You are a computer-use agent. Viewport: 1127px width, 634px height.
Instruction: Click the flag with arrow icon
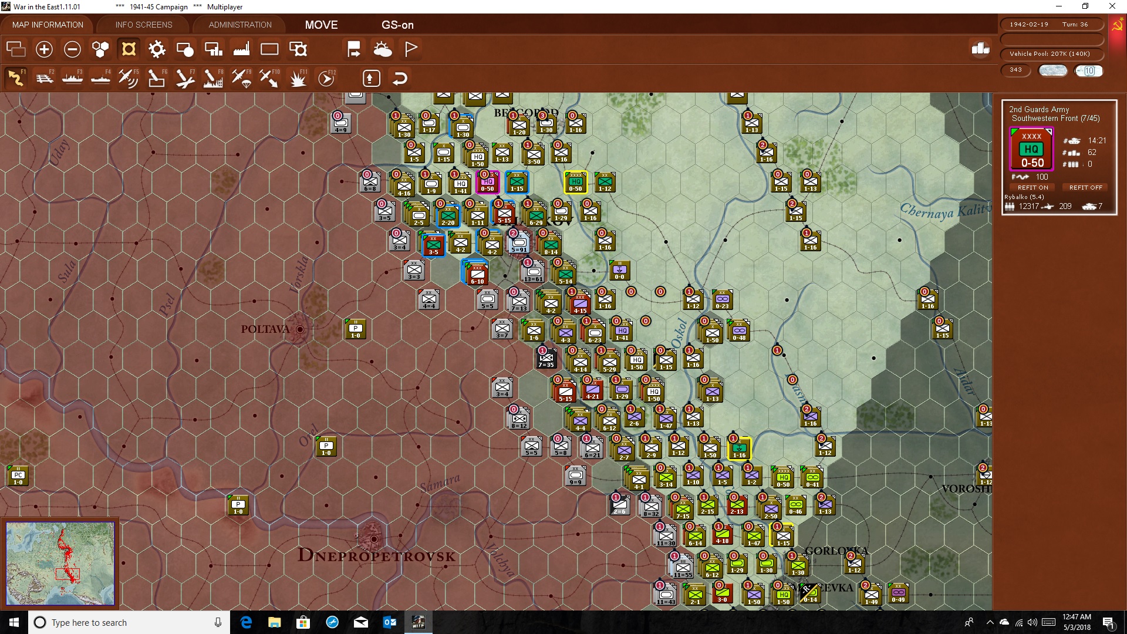pyautogui.click(x=354, y=49)
